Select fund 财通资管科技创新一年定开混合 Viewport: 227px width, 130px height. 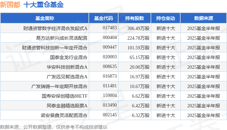55,48
